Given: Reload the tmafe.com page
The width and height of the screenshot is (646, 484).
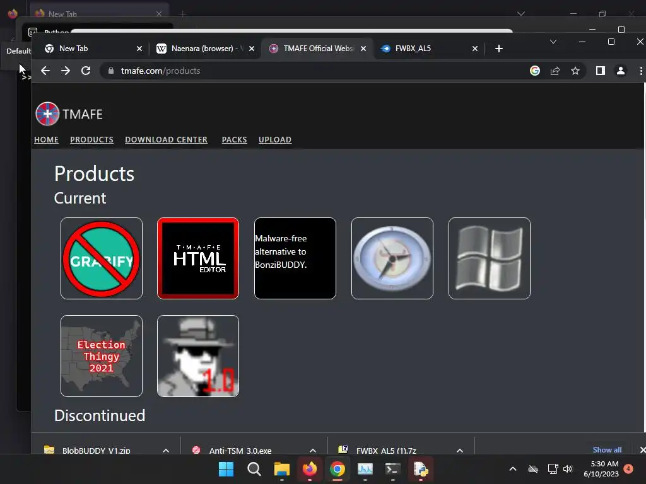Looking at the screenshot, I should [86, 71].
